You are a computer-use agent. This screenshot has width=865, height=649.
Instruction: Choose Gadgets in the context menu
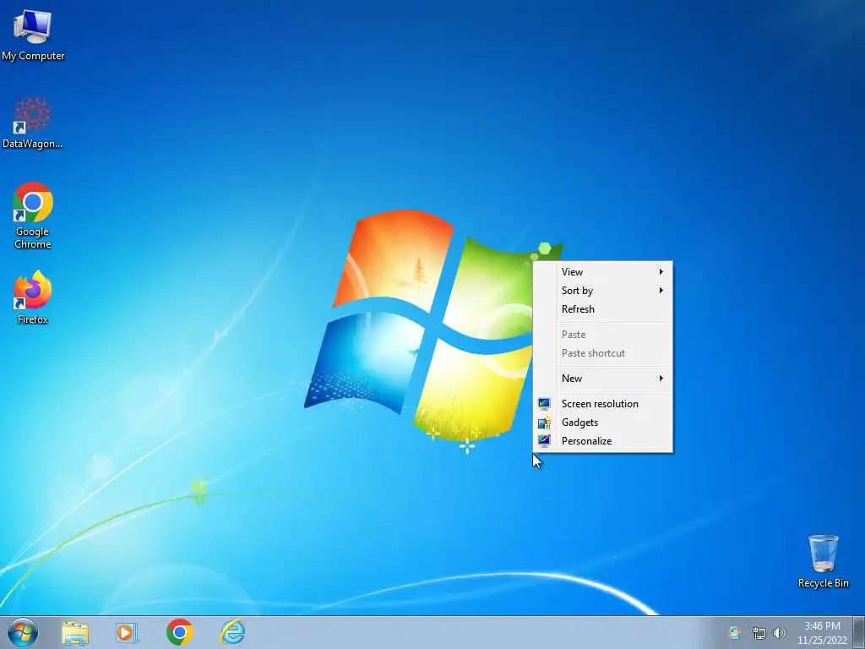pyautogui.click(x=602, y=423)
